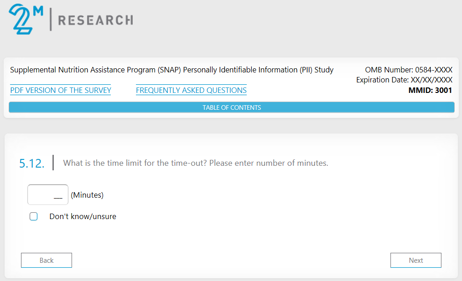This screenshot has height=281, width=462.
Task: Click the SNAP PII Study title text
Action: 171,70
